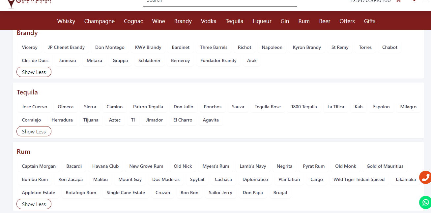Select the Captain Morgan rum tag

coord(39,166)
